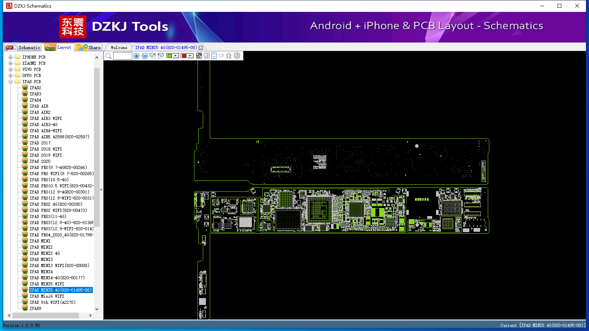Click the PADS icon beside IPAD AIR
Screen dimensions: 589x331
[25, 106]
